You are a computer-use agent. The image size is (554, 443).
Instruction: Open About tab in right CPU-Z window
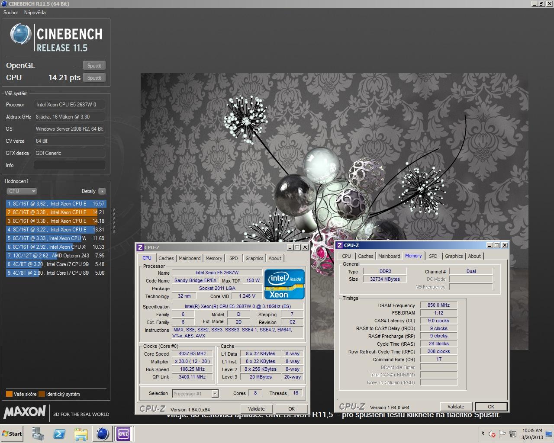point(474,256)
